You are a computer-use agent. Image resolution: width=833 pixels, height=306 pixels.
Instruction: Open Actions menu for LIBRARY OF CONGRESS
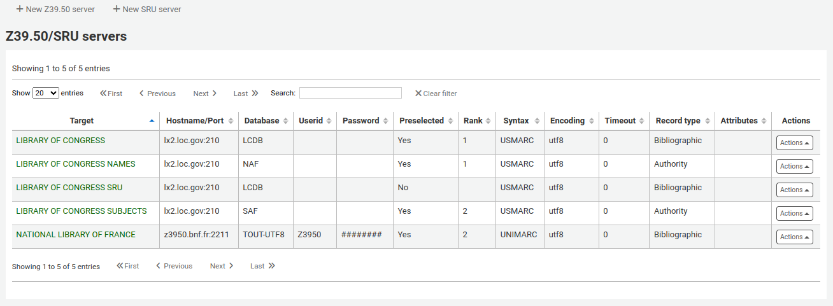pos(794,143)
